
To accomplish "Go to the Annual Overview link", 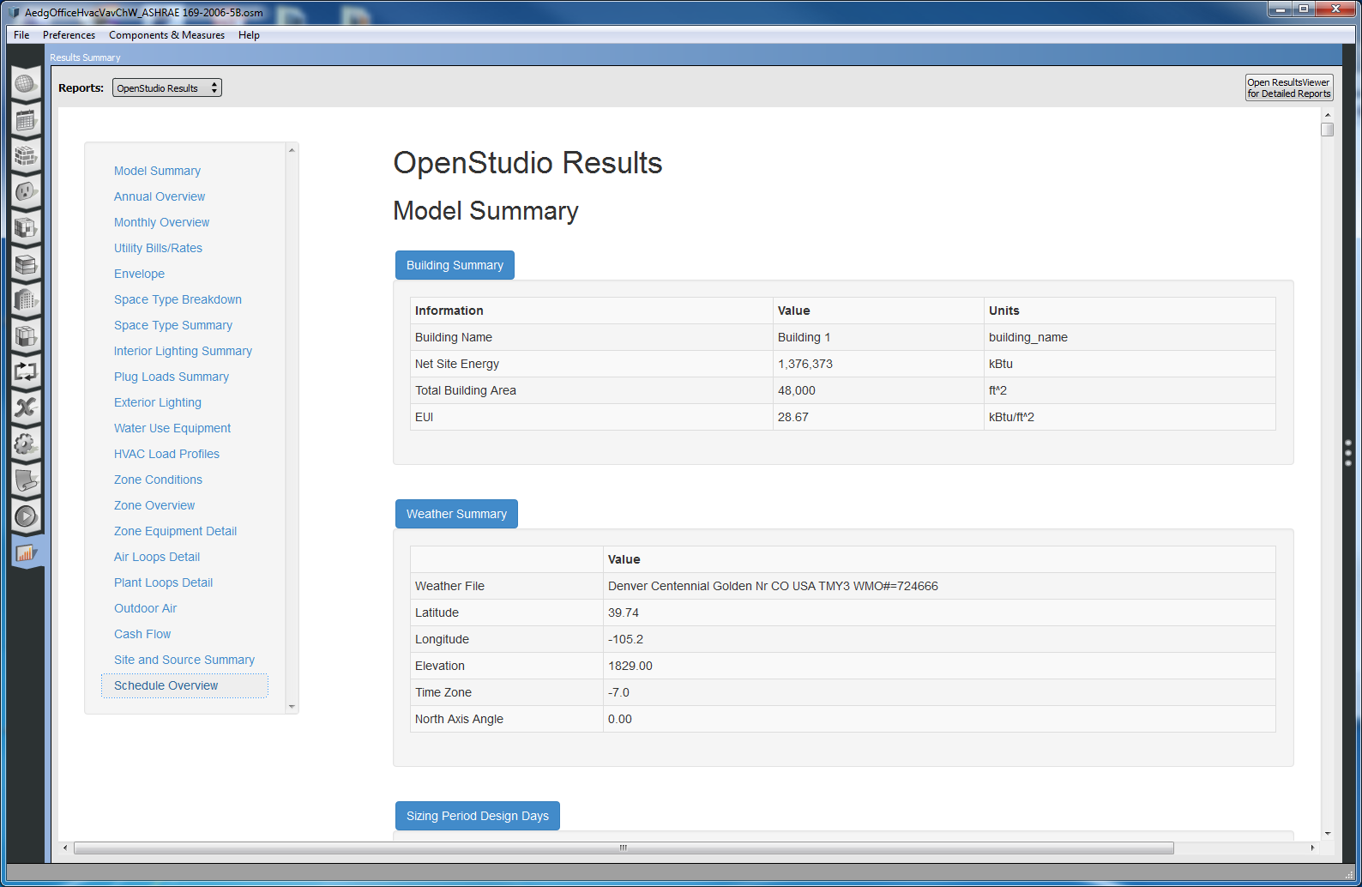I will (160, 196).
